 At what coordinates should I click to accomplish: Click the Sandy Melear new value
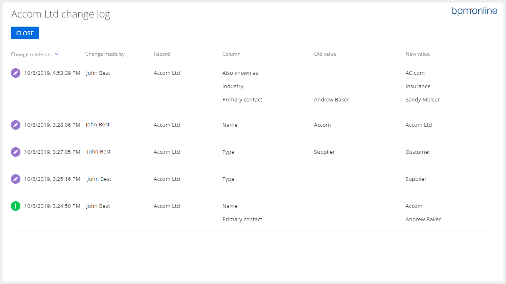click(423, 99)
